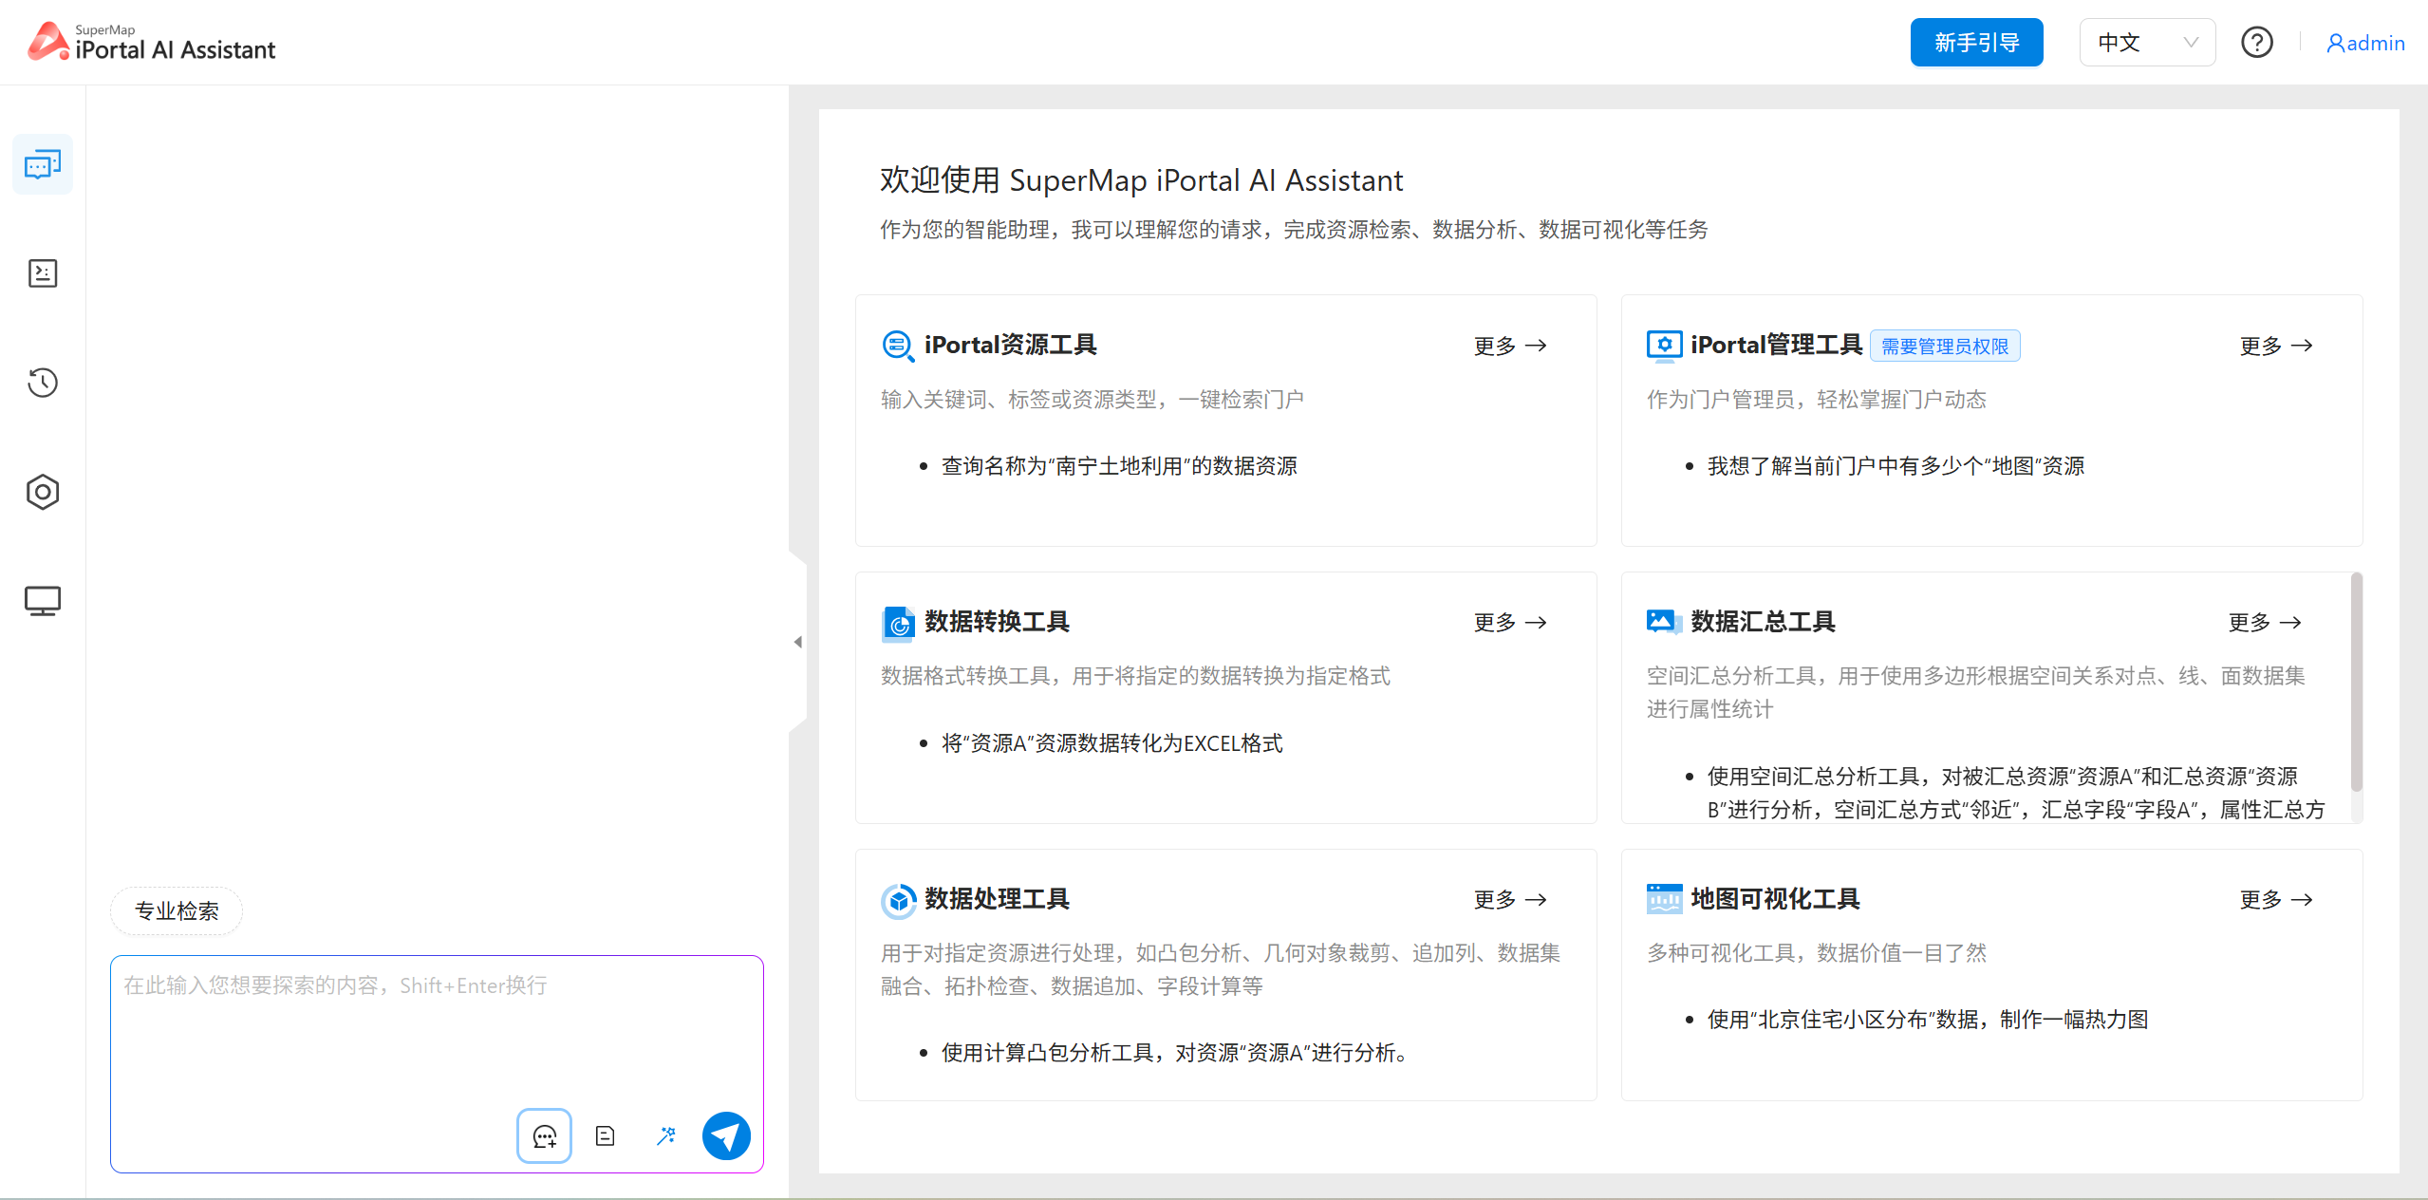The image size is (2428, 1200).
Task: Open the admin user menu
Action: point(2364,44)
